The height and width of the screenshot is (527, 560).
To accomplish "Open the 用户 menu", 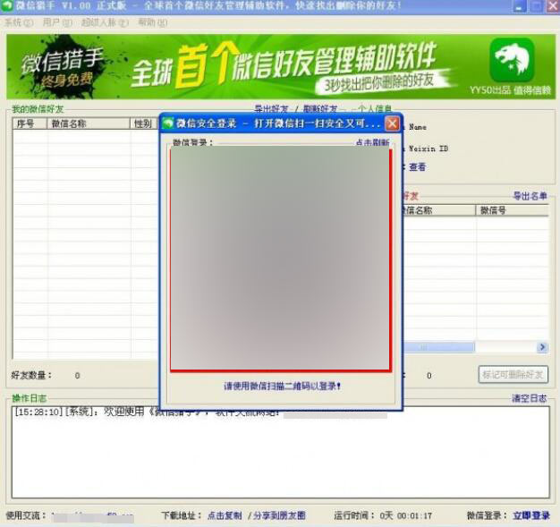I will click(57, 23).
